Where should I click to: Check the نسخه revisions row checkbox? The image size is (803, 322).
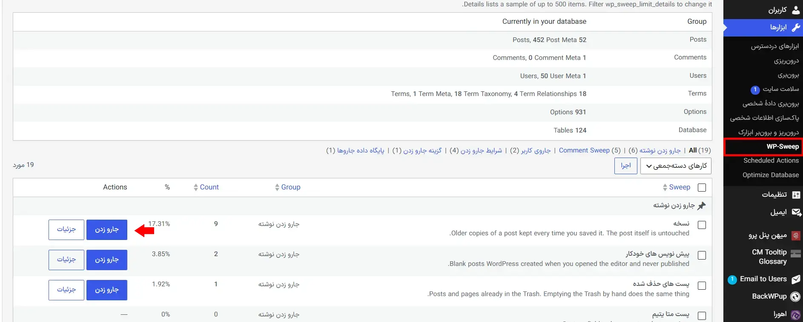click(702, 225)
